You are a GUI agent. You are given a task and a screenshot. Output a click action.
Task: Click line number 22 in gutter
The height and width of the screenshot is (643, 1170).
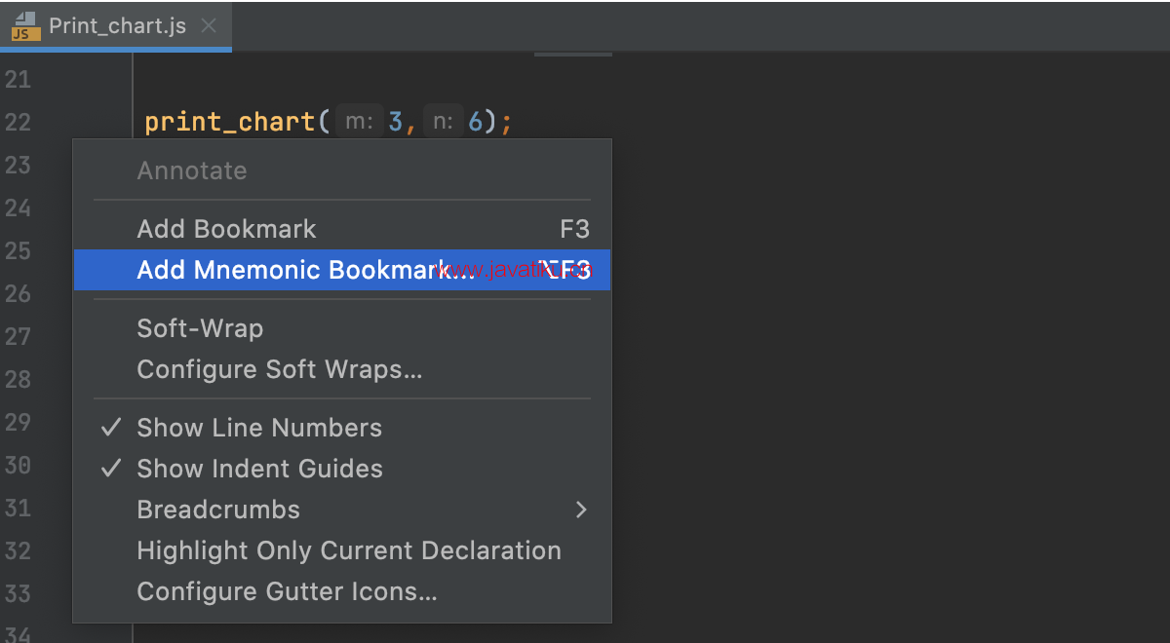click(x=18, y=123)
